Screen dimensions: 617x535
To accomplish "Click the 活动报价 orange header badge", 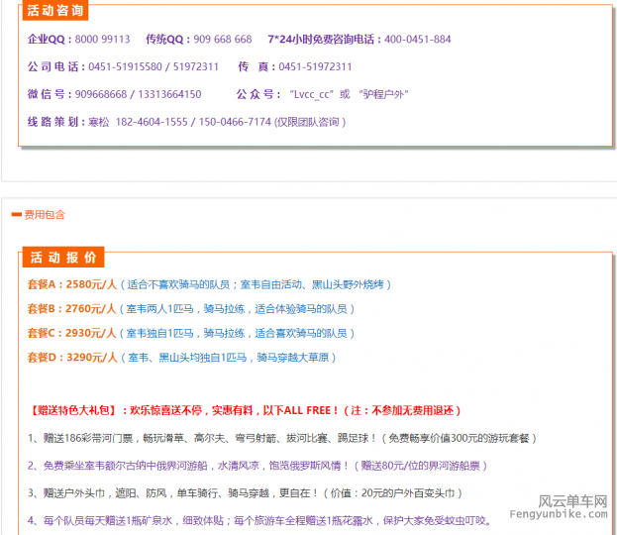I will pyautogui.click(x=62, y=258).
